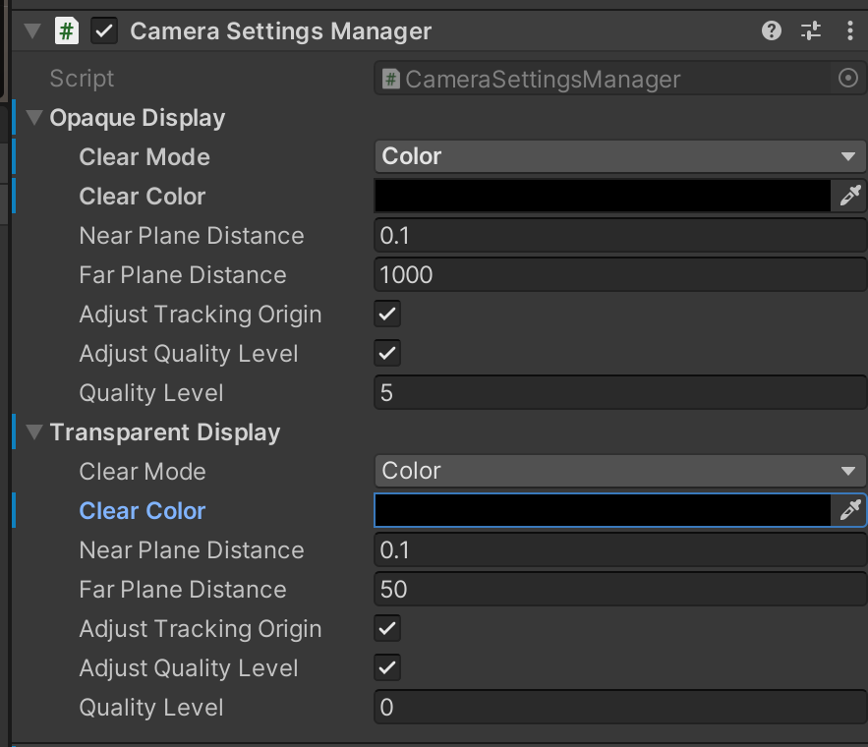Open the component three-dot options menu
This screenshot has height=747, width=868.
(850, 31)
